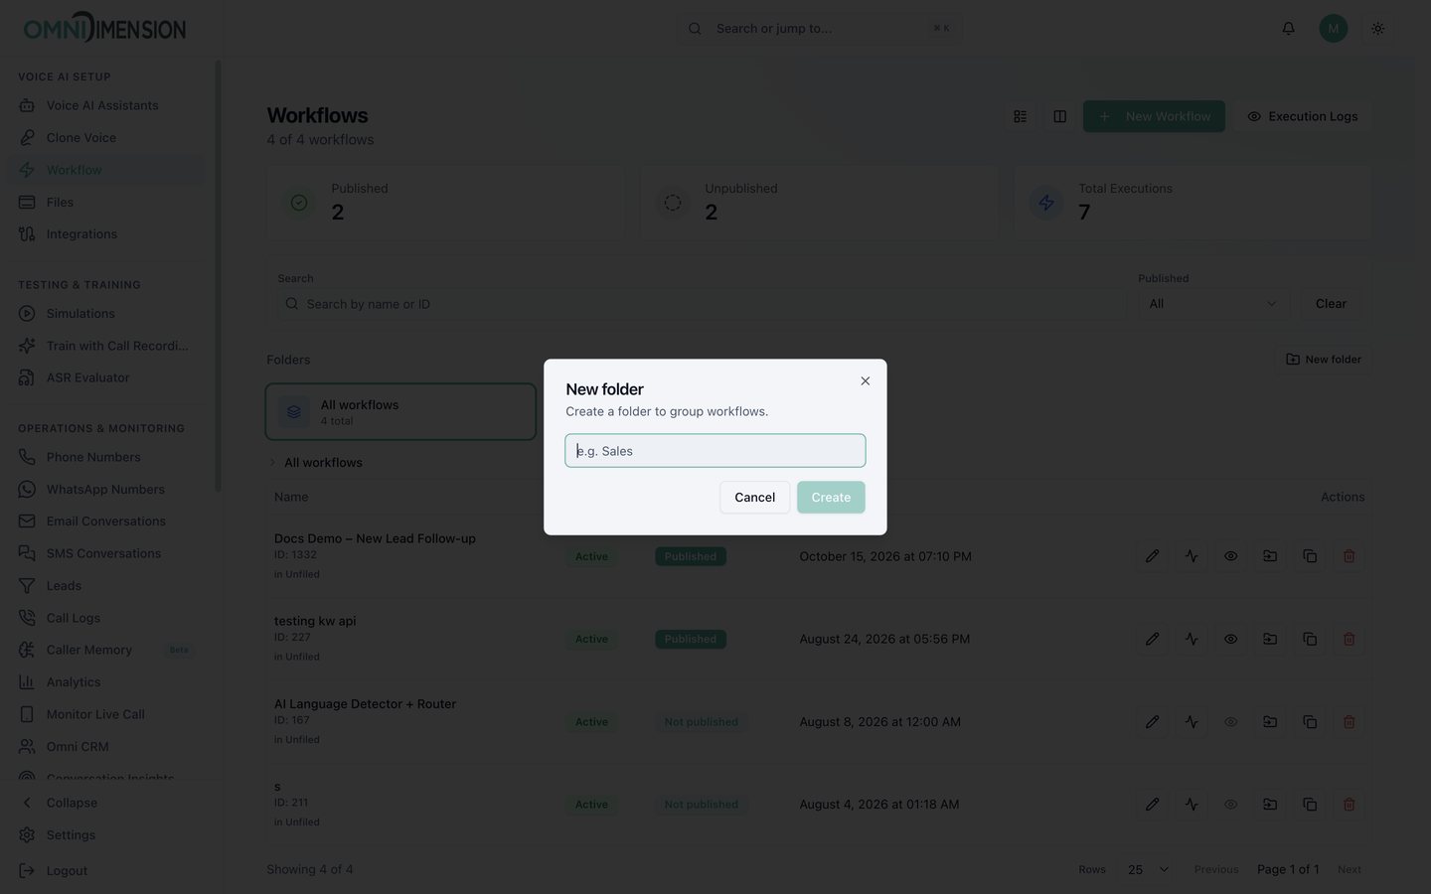Open the Published filter dropdown
The width and height of the screenshot is (1431, 894).
click(x=1213, y=304)
